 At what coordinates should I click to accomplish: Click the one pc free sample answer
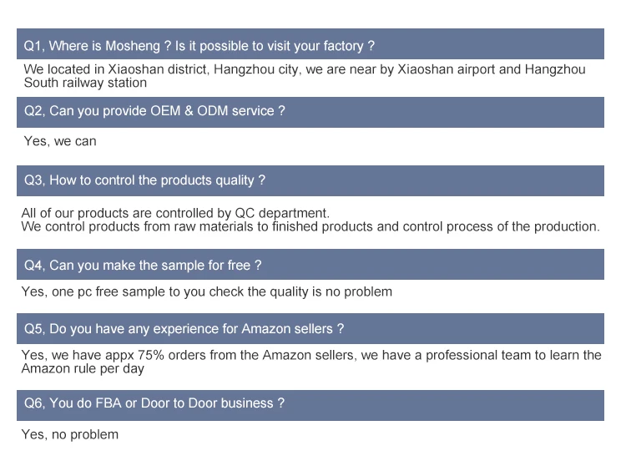[206, 291]
